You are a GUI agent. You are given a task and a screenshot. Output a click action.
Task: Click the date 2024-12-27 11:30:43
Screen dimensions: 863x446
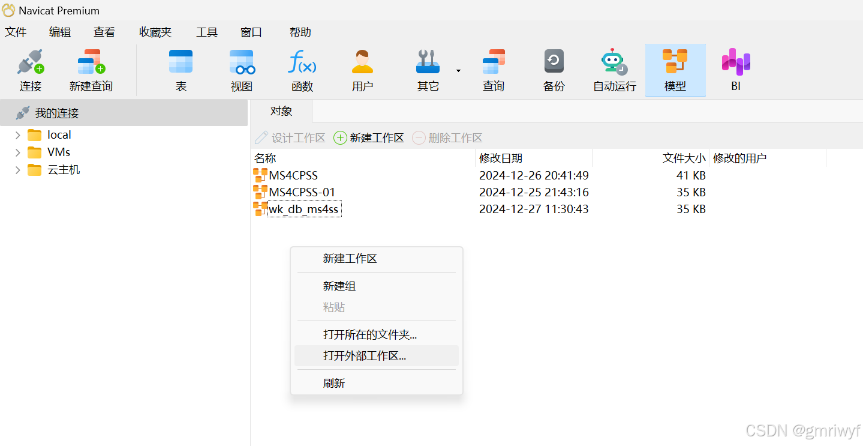(x=534, y=209)
